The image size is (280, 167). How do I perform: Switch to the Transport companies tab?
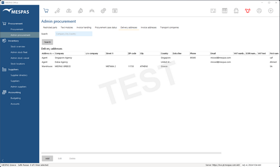[169, 28]
